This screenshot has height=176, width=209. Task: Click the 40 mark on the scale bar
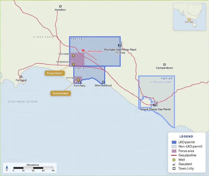[x=53, y=171]
